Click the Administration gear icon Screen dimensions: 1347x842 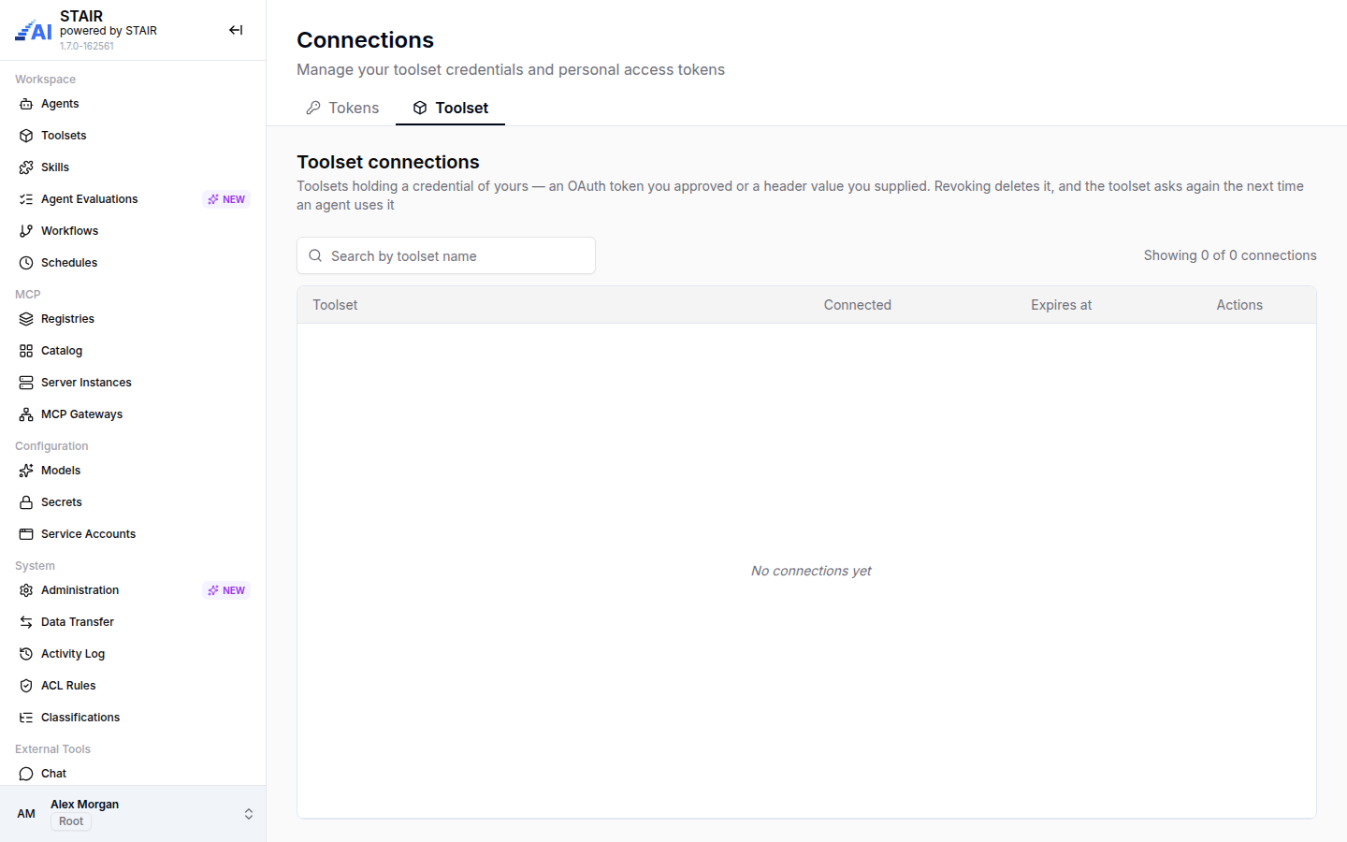pyautogui.click(x=26, y=590)
